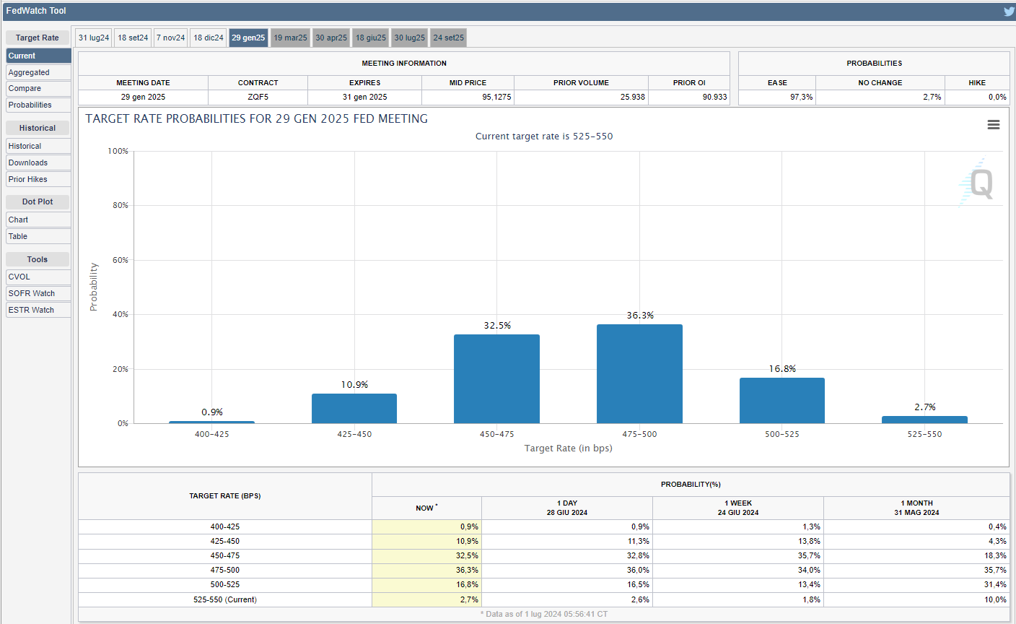Show the Dot Plot Chart
This screenshot has width=1016, height=624.
[38, 220]
